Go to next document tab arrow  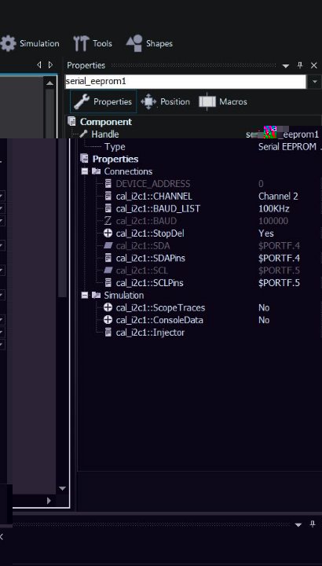tap(50, 64)
